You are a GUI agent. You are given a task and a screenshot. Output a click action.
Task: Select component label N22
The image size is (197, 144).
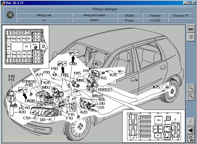tap(73, 107)
